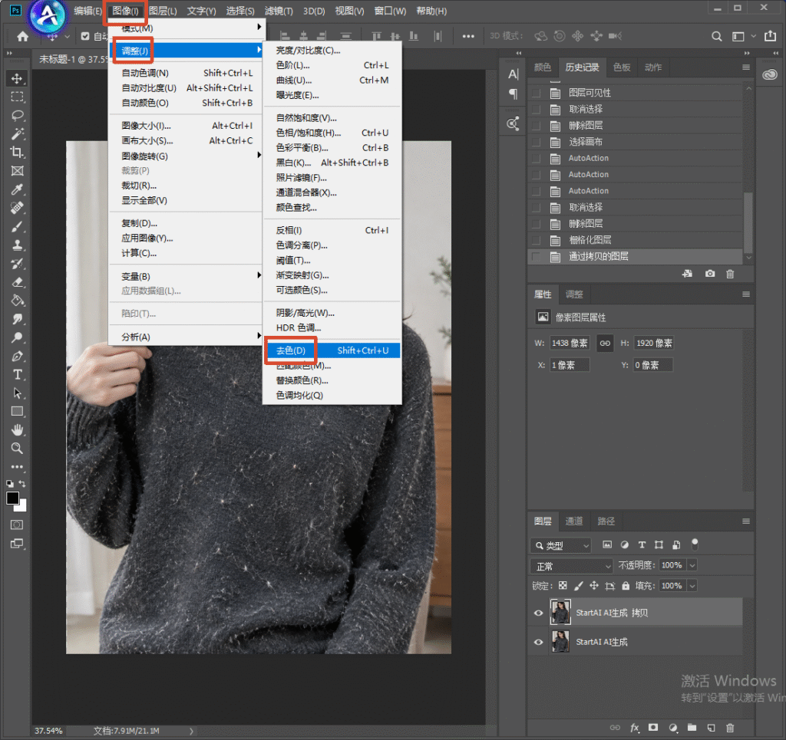The image size is (786, 740).
Task: Select the Eyedropper tool
Action: click(x=17, y=189)
